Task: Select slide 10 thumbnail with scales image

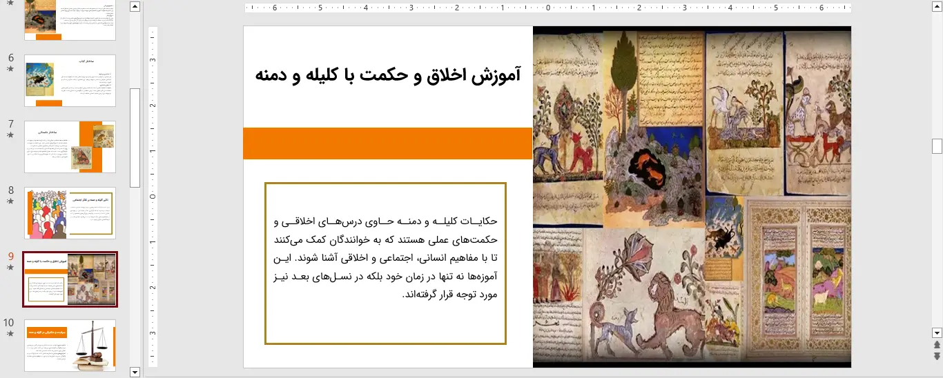Action: point(70,345)
